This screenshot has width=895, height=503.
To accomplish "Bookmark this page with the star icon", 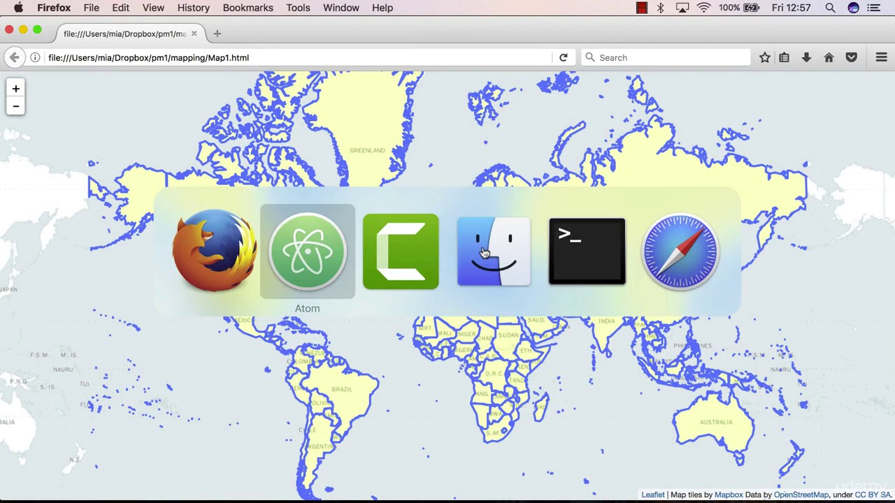I will 765,57.
